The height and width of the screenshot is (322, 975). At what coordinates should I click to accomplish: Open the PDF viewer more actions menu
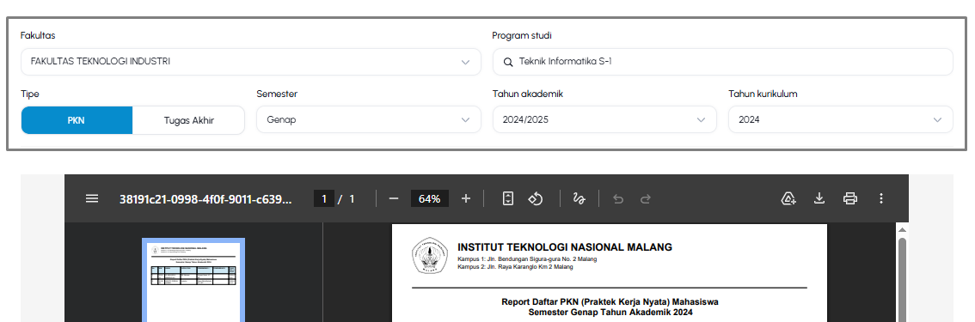[x=880, y=198]
